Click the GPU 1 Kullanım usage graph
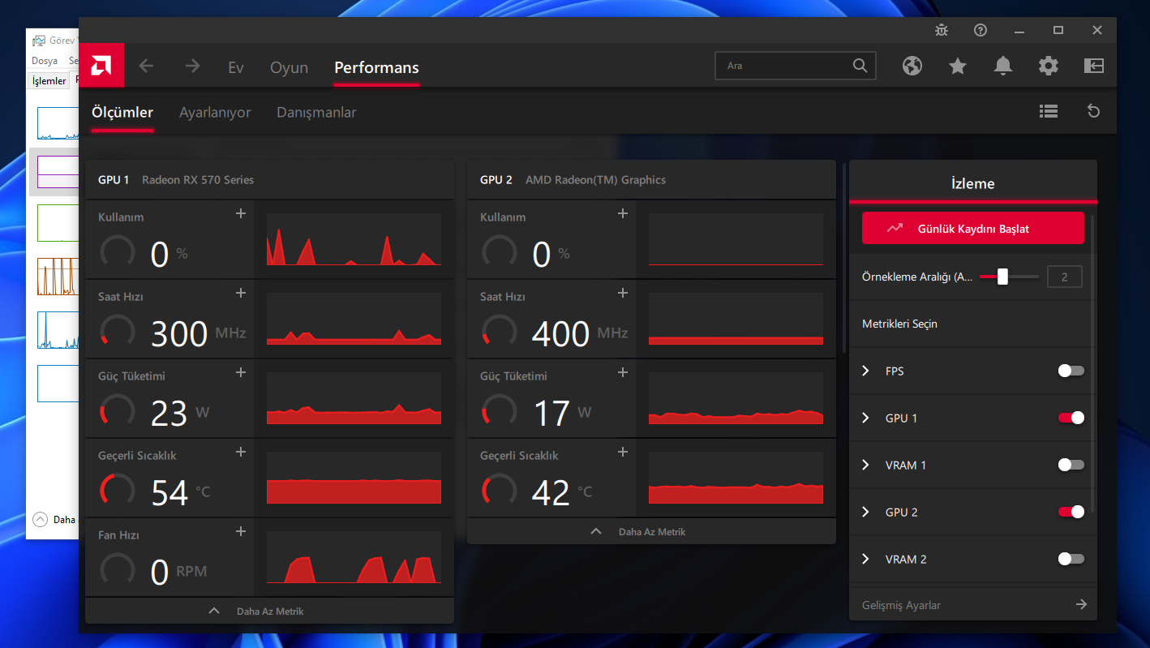 point(354,240)
